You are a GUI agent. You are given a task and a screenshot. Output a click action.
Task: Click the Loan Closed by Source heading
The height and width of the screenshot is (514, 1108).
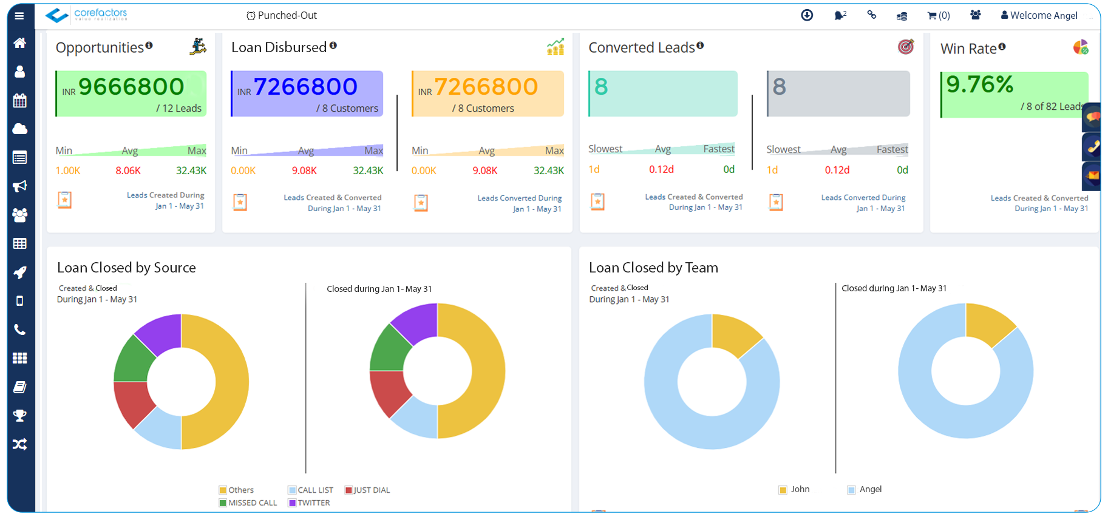[126, 268]
